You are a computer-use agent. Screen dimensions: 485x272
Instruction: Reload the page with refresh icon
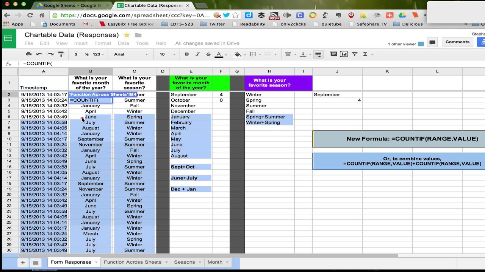(x=30, y=15)
